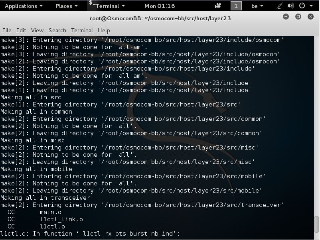The height and width of the screenshot is (240, 320).
Task: Close the terminal window
Action: click(x=310, y=16)
